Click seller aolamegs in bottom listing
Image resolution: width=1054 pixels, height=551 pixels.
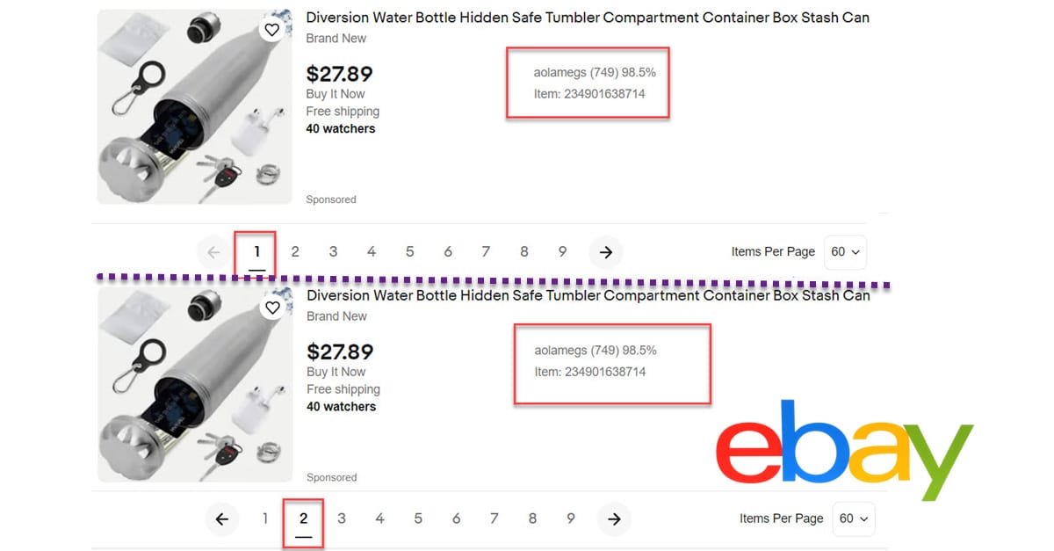(561, 351)
